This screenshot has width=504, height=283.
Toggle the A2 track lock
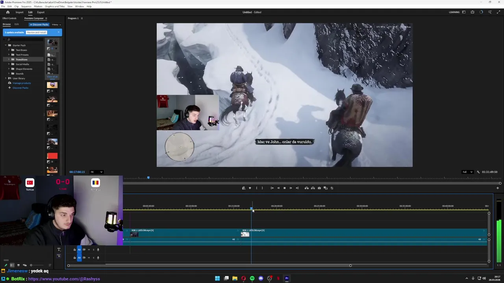click(74, 250)
